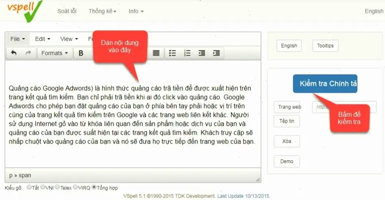This screenshot has height=200, width=385.
Task: Expand the Thống kê navigation menu
Action: [102, 11]
